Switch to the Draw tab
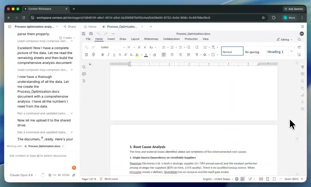Image resolution: width=311 pixels, height=187 pixels. pyautogui.click(x=123, y=39)
